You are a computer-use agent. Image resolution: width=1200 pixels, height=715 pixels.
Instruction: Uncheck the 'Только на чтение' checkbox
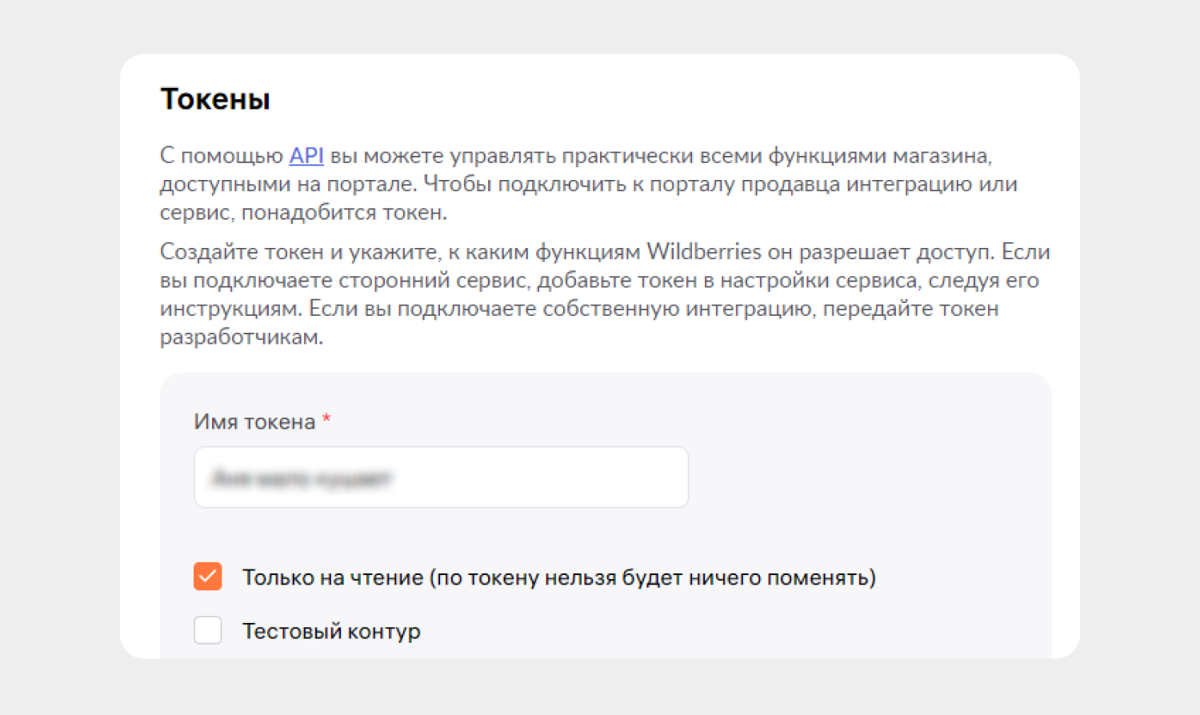[208, 576]
